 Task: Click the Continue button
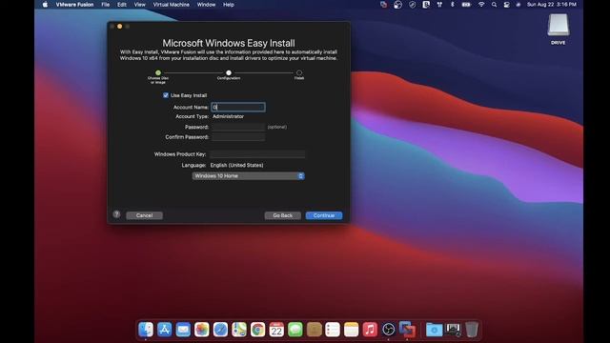[324, 215]
